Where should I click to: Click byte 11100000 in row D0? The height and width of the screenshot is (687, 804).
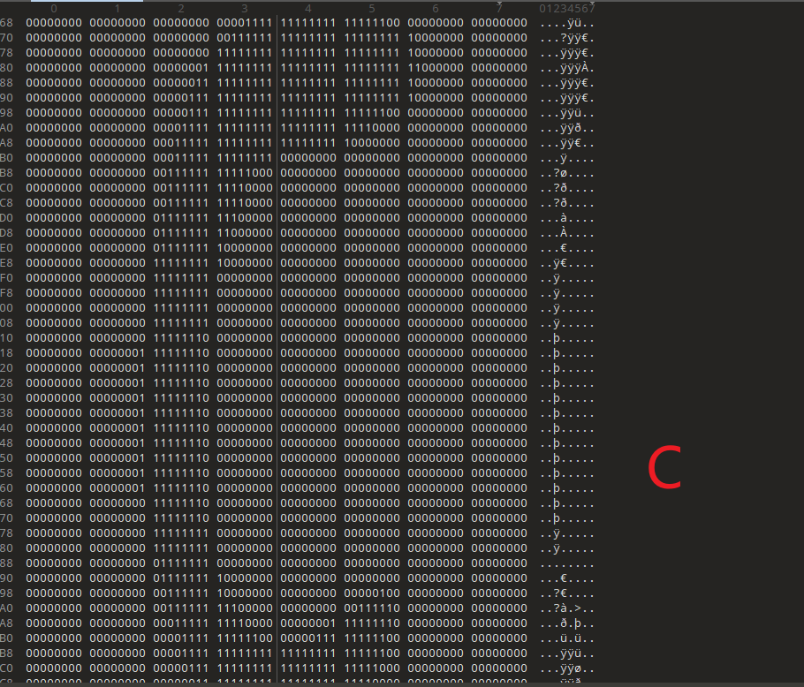point(245,218)
